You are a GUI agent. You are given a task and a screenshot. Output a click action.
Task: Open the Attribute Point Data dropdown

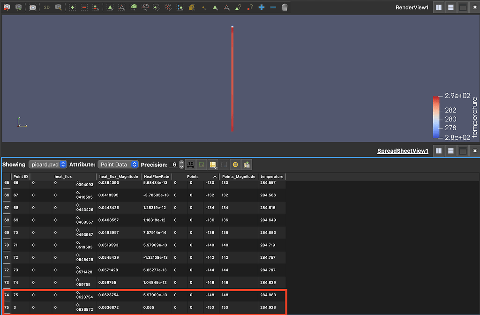[118, 165]
